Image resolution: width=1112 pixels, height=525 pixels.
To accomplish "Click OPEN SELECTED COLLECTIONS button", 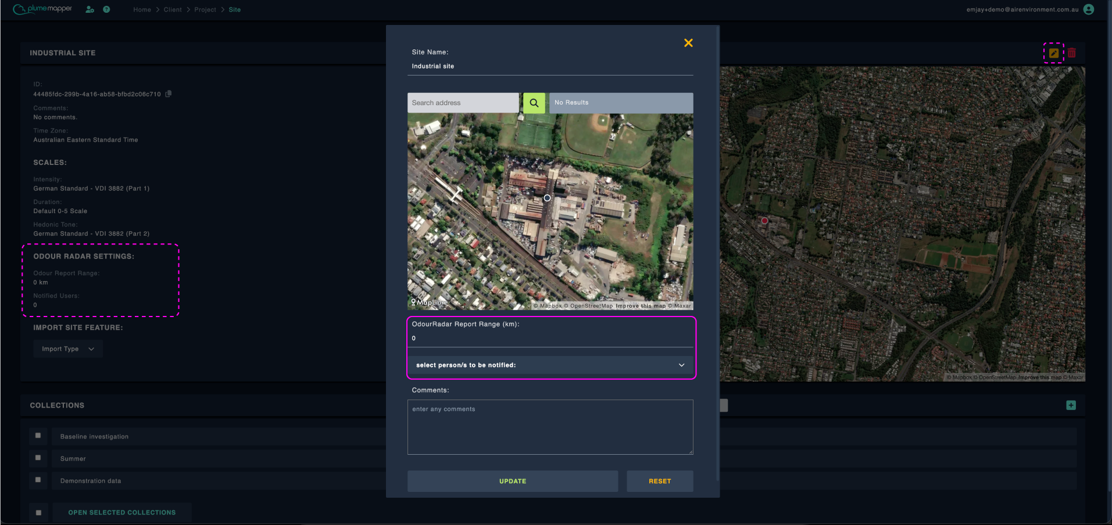I will pos(122,513).
